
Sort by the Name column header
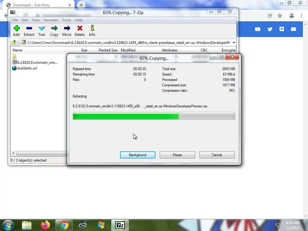coord(35,50)
